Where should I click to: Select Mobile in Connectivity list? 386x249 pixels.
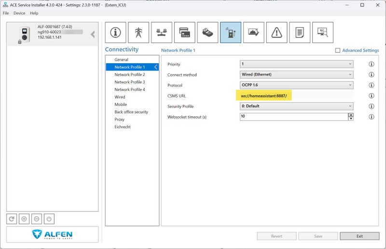132,104
